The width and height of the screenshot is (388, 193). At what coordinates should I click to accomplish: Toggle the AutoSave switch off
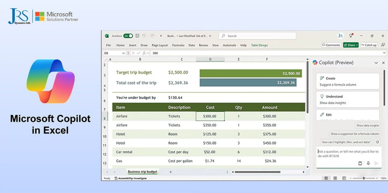pyautogui.click(x=128, y=36)
